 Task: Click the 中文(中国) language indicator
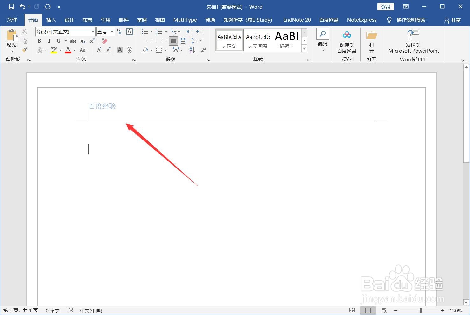click(x=91, y=311)
